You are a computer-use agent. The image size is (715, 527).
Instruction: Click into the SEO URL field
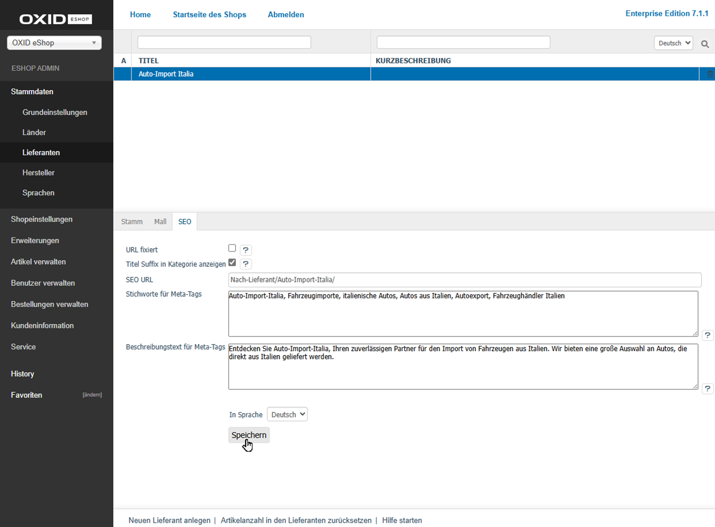(x=464, y=280)
